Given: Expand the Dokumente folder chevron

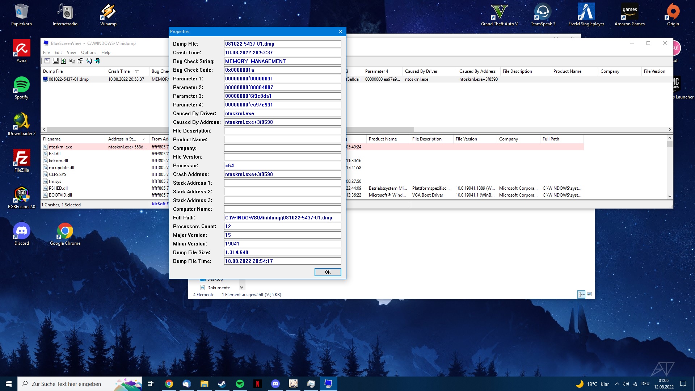Looking at the screenshot, I should coord(241,287).
